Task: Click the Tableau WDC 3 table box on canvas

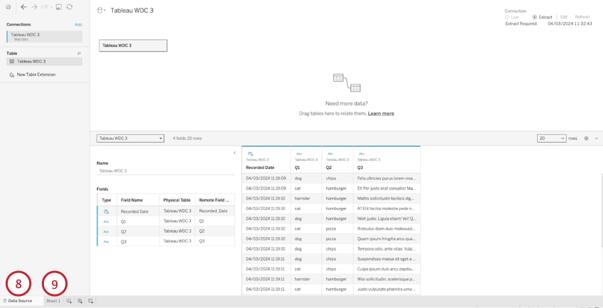Action: coord(133,45)
